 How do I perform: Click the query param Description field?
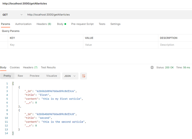(x=175, y=45)
